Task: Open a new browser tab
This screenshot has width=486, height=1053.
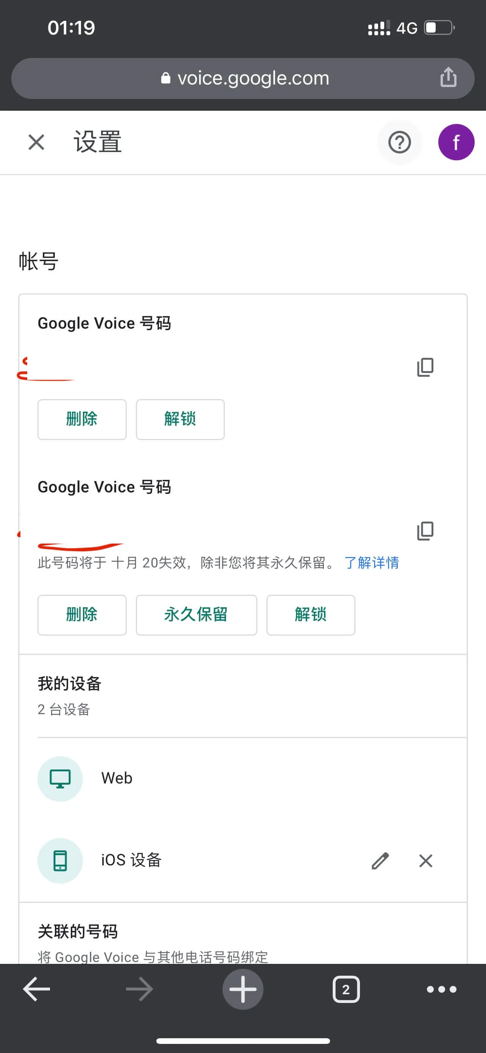Action: pyautogui.click(x=243, y=989)
